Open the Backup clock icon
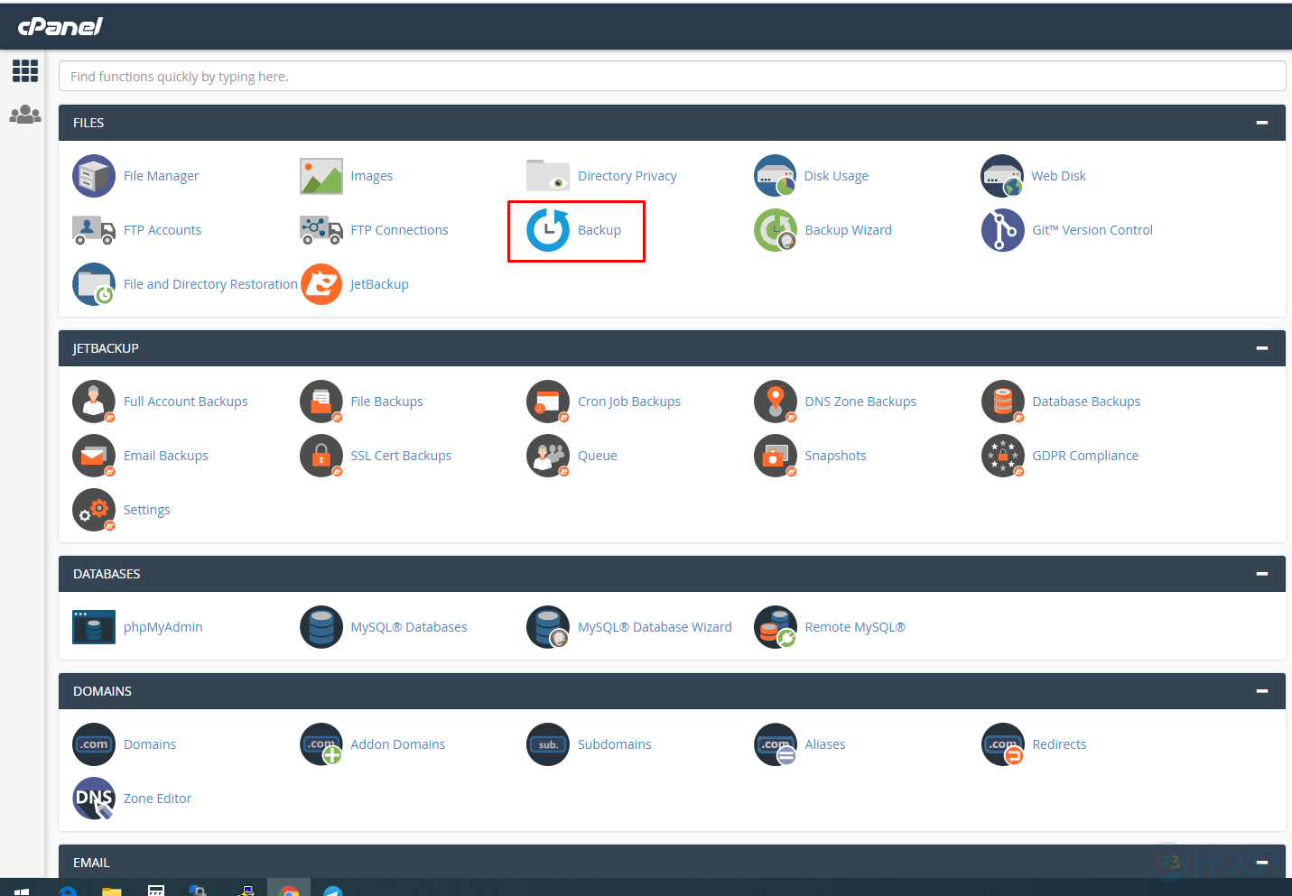The height and width of the screenshot is (896, 1292). coord(548,230)
